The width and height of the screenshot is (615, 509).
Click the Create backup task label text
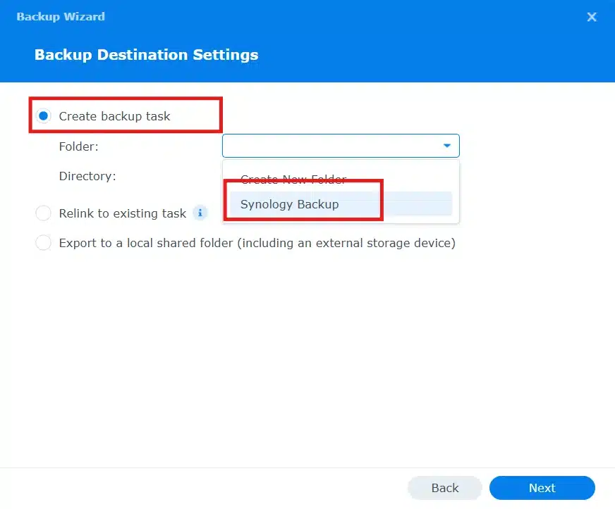coord(109,115)
